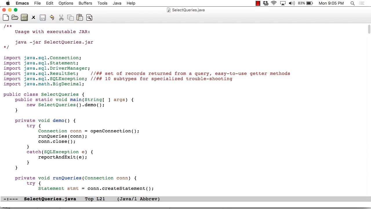Viewport: 371px width, 209px height.
Task: Click import java.sql.DriverManager line
Action: [x=47, y=68]
